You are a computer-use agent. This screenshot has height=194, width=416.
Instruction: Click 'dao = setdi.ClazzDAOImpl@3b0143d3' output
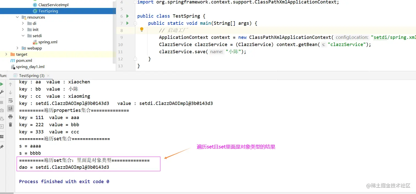tap(64, 167)
